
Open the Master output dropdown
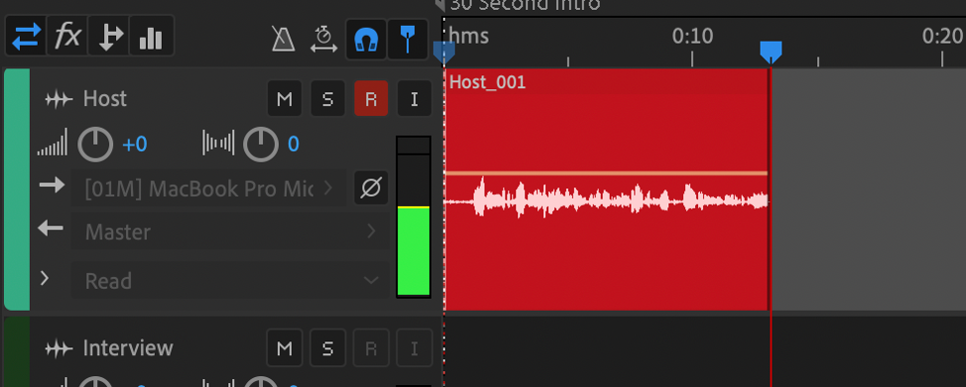pyautogui.click(x=229, y=232)
